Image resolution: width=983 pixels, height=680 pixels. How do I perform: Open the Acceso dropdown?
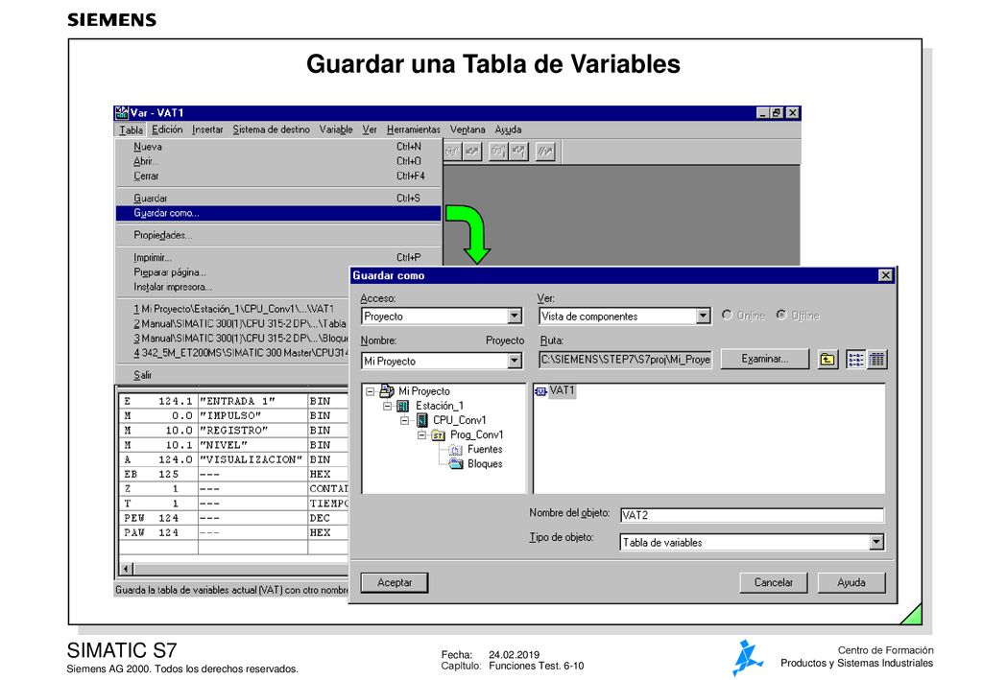pos(515,317)
